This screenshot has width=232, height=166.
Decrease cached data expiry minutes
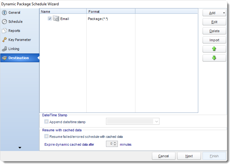[115, 145]
